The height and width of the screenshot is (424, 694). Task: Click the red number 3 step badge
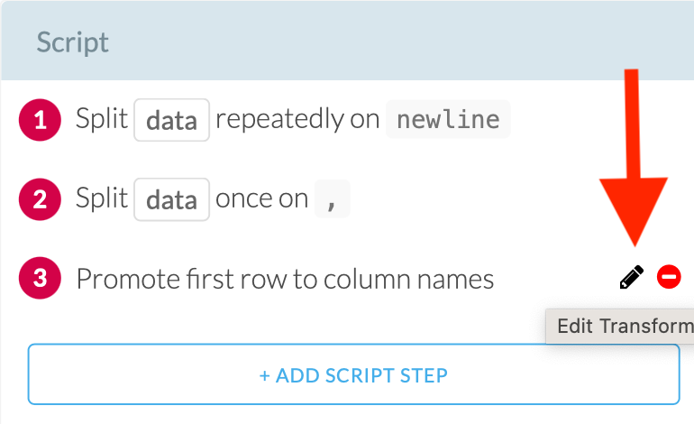[40, 279]
